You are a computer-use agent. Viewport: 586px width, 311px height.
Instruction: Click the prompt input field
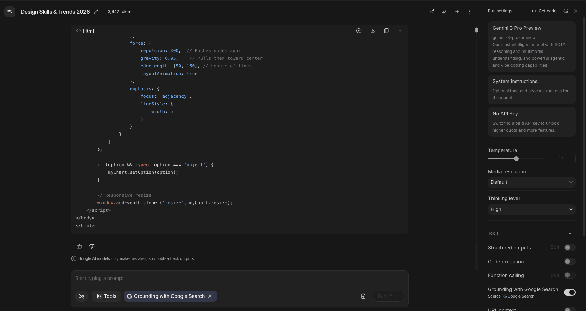[x=240, y=278]
